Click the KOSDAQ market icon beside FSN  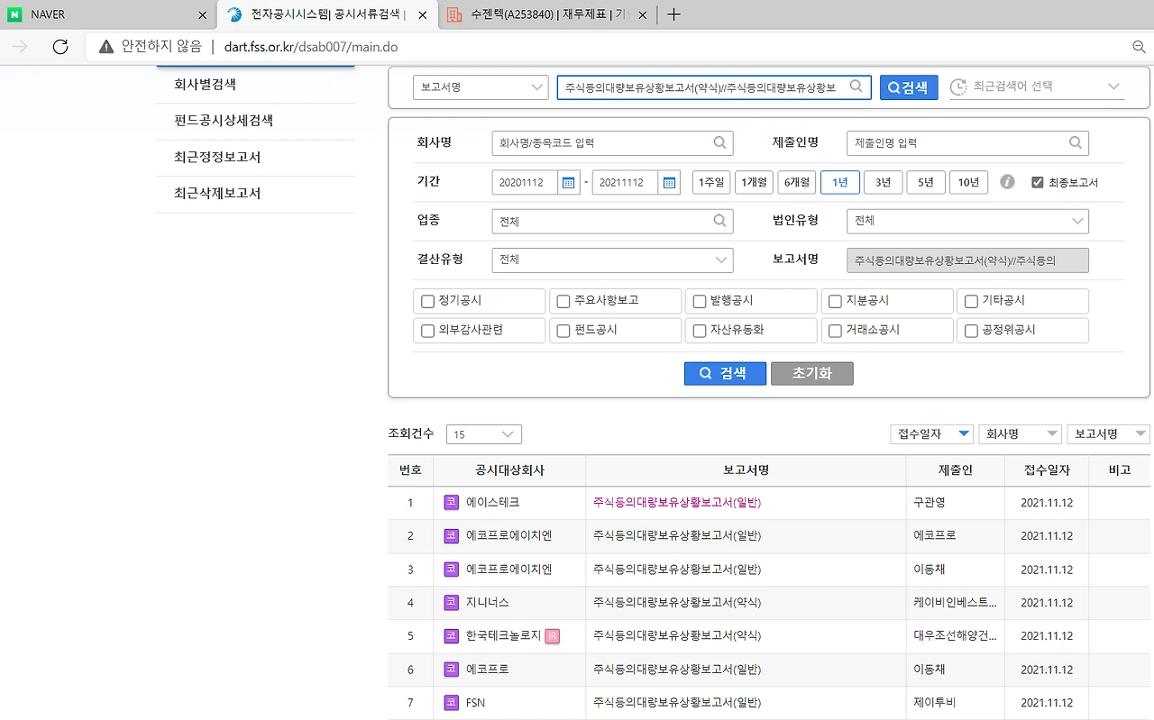tap(452, 702)
